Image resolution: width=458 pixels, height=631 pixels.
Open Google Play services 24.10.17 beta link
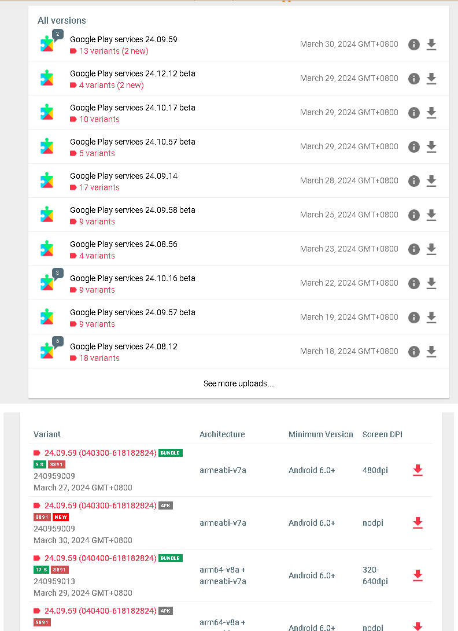[x=132, y=108]
